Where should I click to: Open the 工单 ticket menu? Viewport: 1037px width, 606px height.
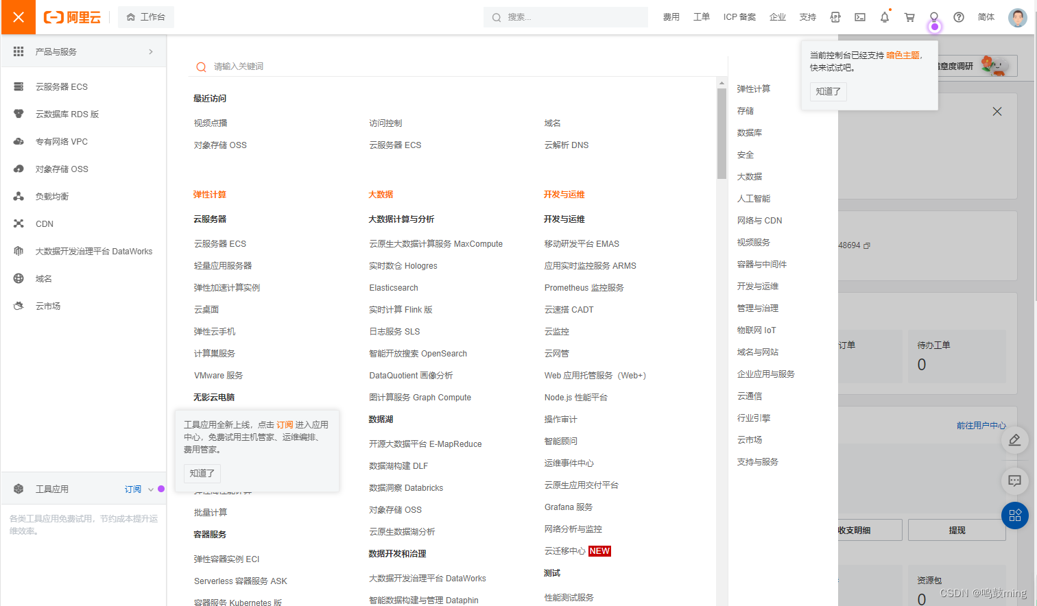701,17
